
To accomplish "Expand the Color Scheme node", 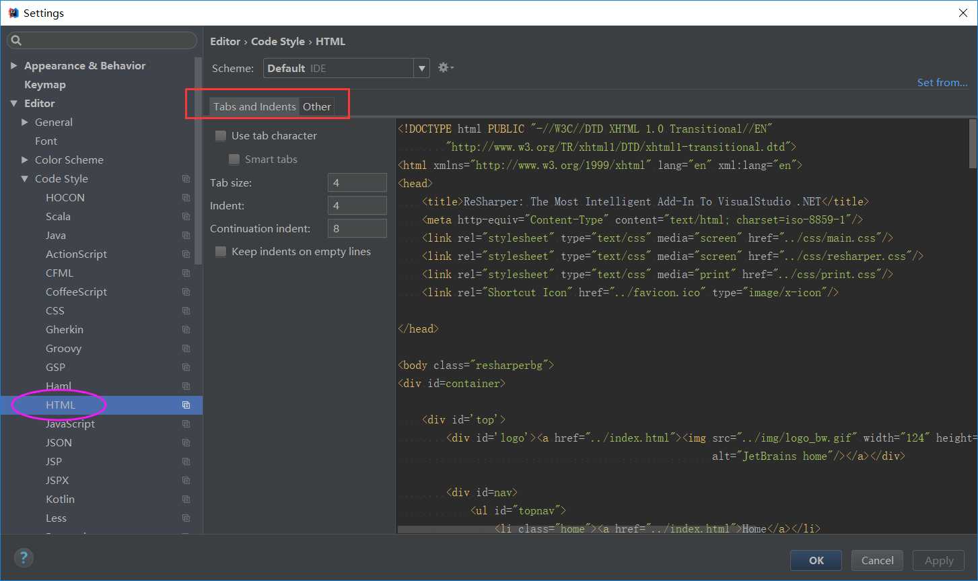I will pos(24,160).
